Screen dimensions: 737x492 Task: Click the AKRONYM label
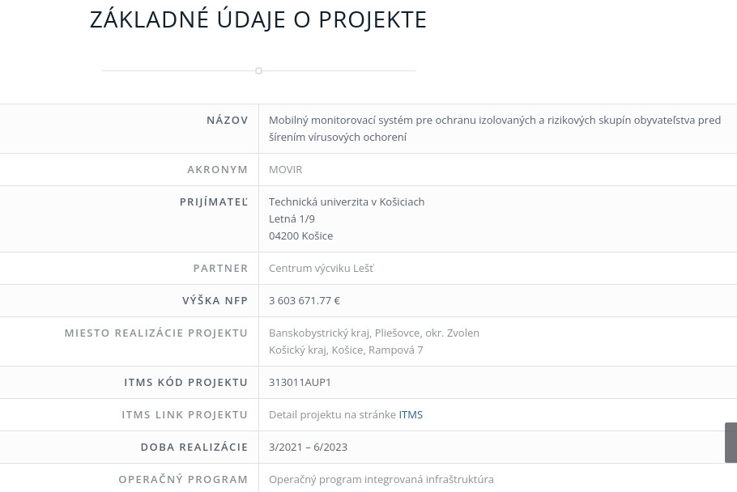pos(217,169)
